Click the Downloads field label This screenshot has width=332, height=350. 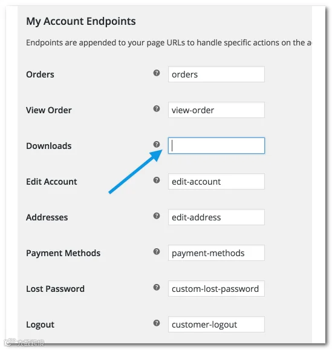click(x=49, y=146)
